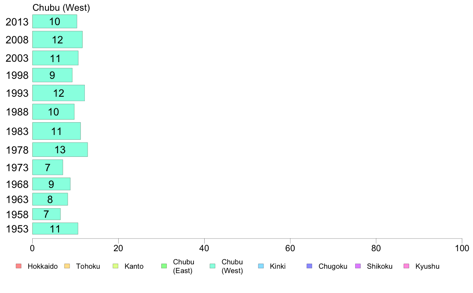
Task: Click the Kinki light blue legend swatch
Action: [261, 266]
